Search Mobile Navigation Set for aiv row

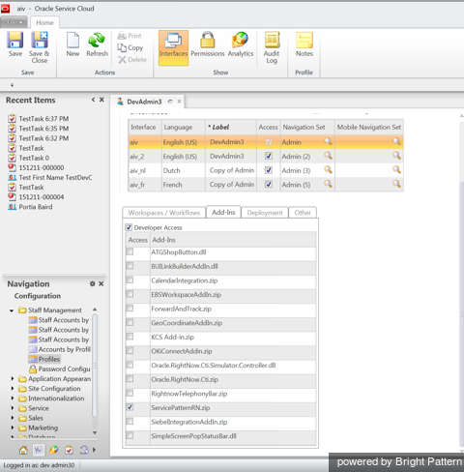point(396,141)
